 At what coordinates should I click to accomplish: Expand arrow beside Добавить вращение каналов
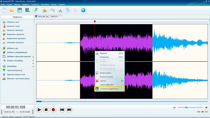pos(33,57)
